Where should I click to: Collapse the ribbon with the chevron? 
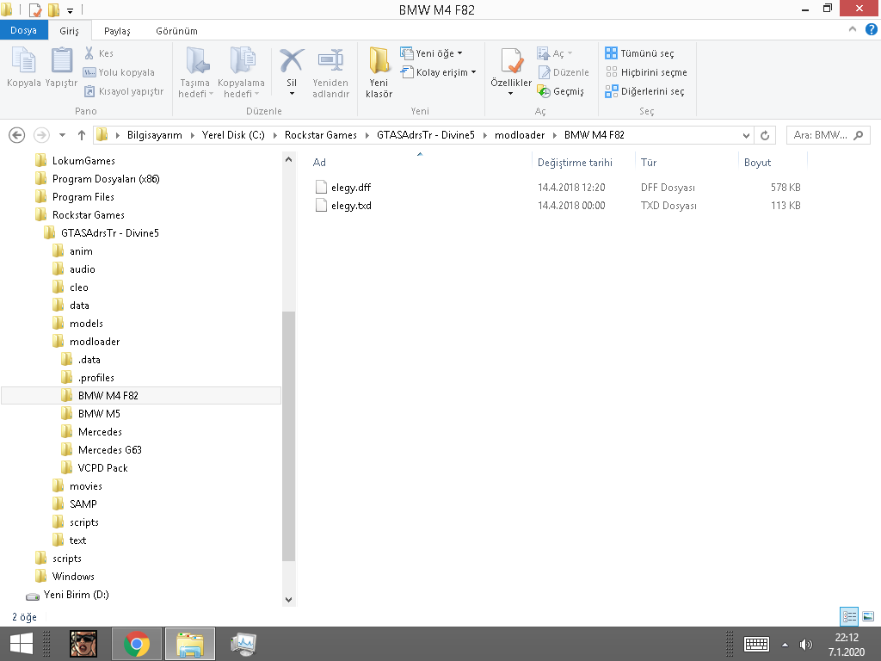click(x=853, y=29)
